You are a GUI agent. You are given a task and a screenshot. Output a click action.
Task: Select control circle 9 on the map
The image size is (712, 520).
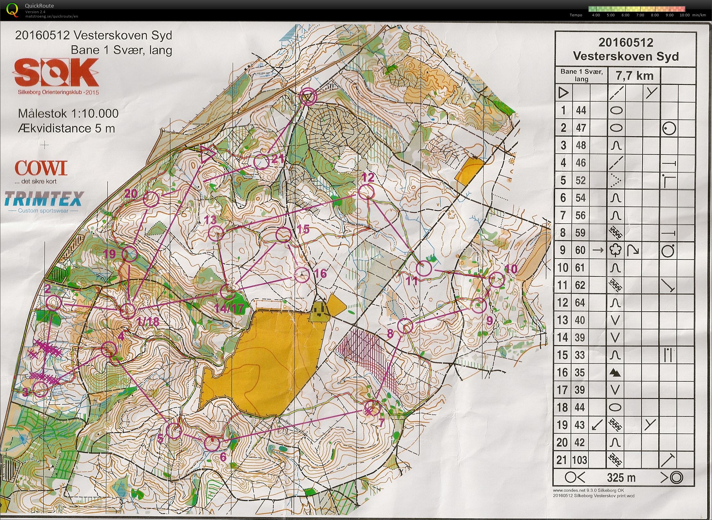click(479, 305)
